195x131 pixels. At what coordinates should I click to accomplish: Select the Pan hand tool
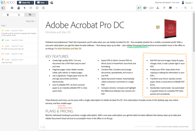18,8
